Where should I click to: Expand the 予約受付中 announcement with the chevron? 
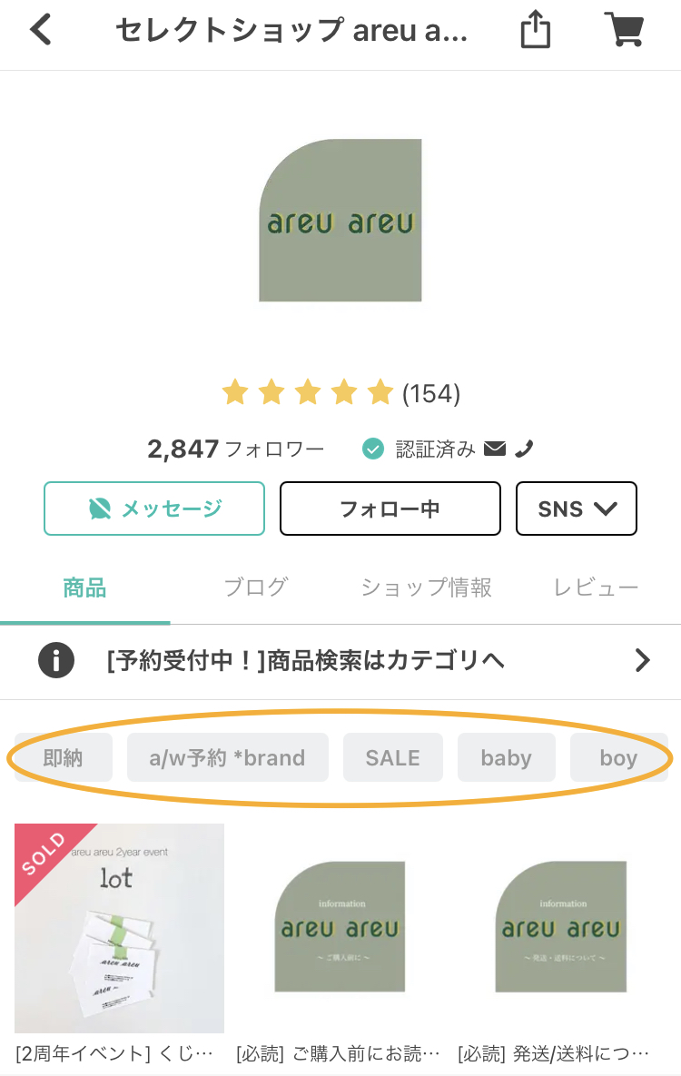643,660
